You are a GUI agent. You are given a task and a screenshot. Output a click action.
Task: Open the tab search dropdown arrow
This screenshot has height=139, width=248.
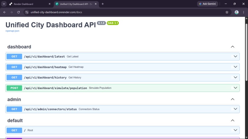click(x=4, y=4)
